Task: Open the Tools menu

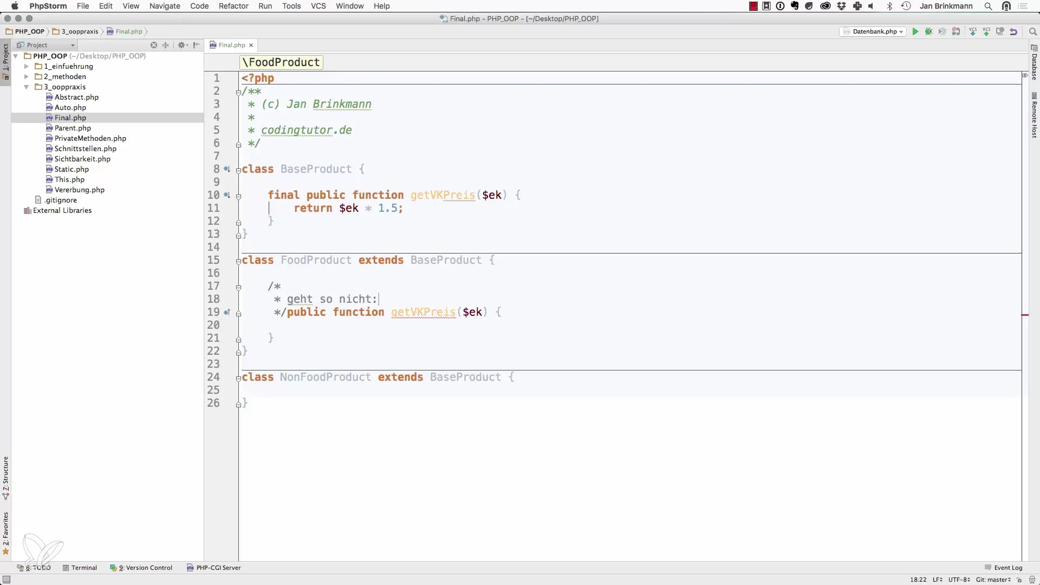Action: (291, 6)
